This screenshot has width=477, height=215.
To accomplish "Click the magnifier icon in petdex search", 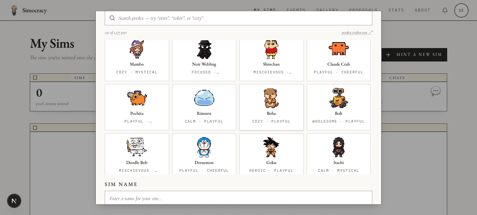I will click(x=112, y=18).
